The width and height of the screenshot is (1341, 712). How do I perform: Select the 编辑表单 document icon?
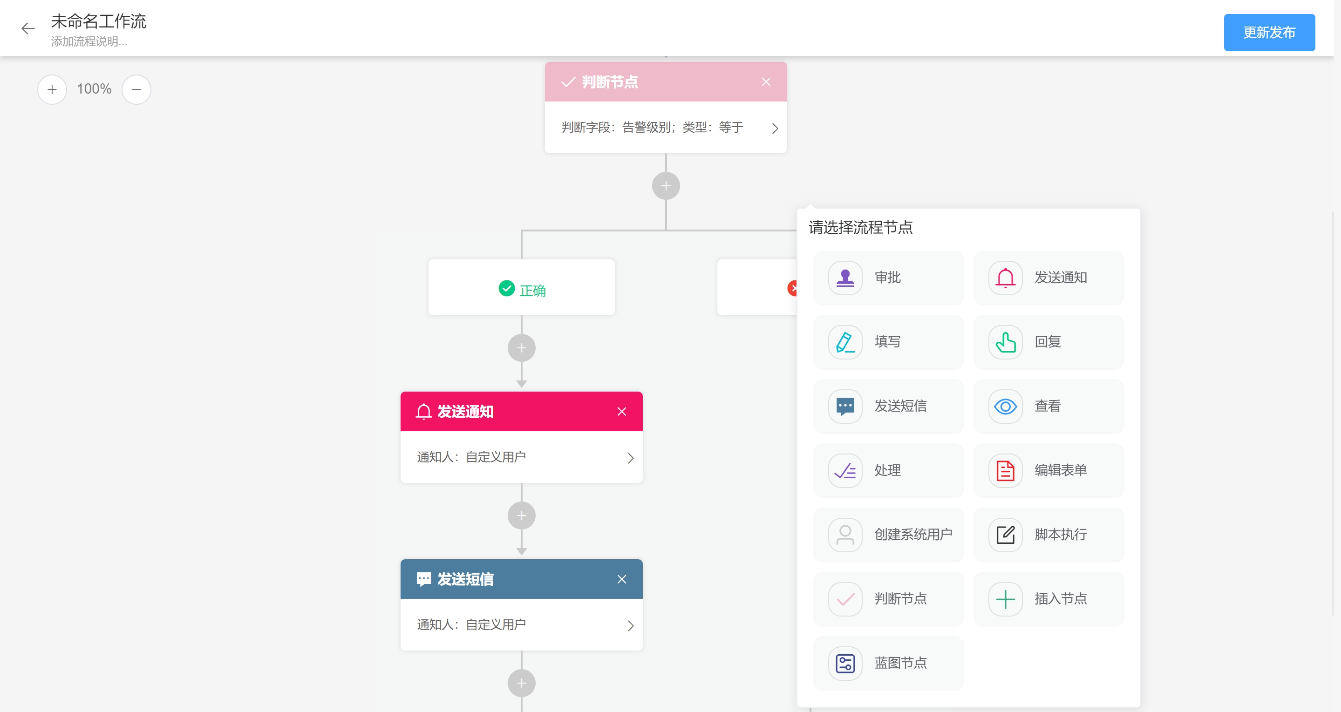1005,470
